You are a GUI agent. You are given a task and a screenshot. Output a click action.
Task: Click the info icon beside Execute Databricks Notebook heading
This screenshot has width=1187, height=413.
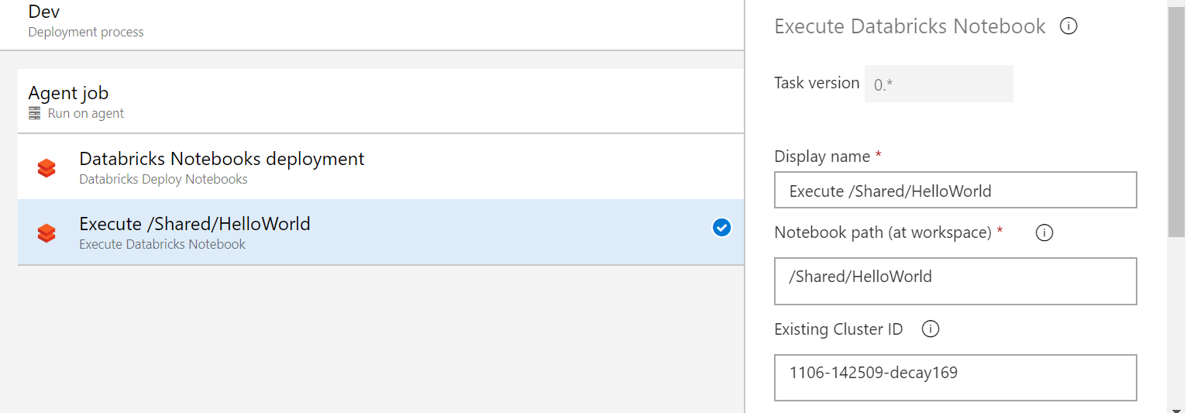1068,26
